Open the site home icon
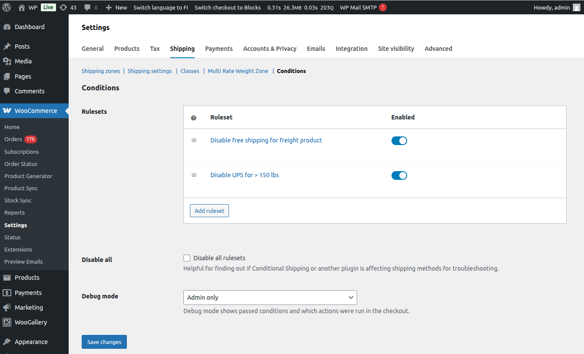Image resolution: width=584 pixels, height=354 pixels. 22,7
